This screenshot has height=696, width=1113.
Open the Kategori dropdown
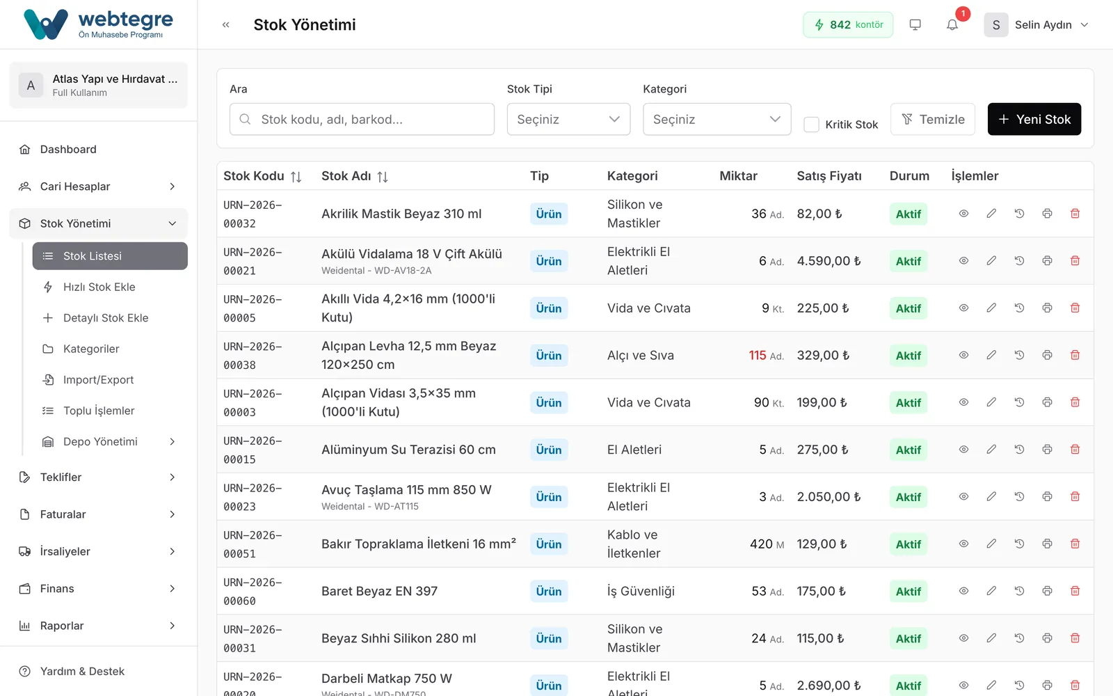click(716, 119)
